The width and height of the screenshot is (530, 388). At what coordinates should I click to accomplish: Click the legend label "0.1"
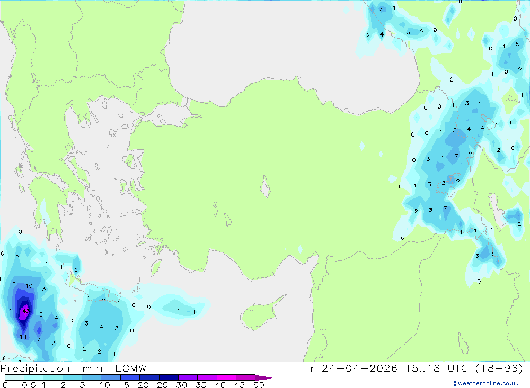click(9, 385)
